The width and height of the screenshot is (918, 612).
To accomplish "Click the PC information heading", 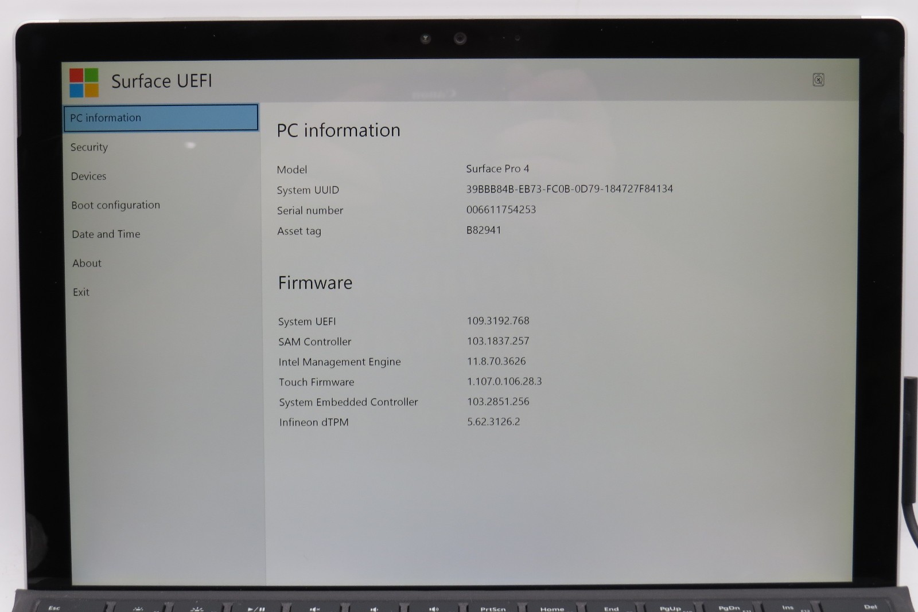I will pos(339,130).
